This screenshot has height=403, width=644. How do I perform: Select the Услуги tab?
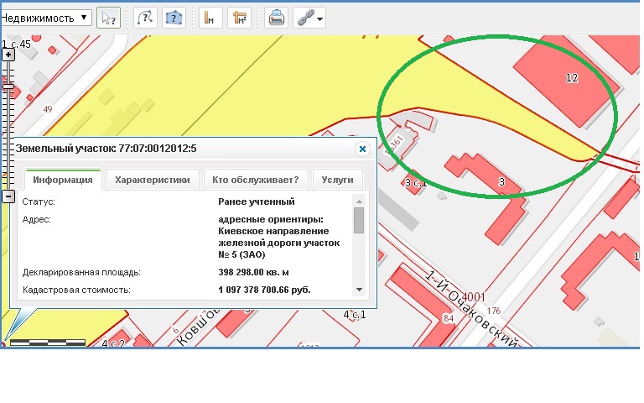point(337,180)
